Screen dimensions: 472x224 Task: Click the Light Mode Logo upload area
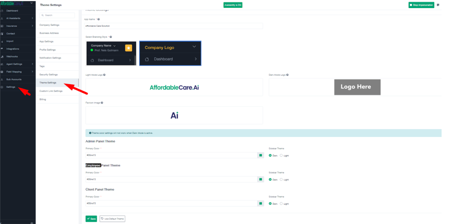pos(174,87)
